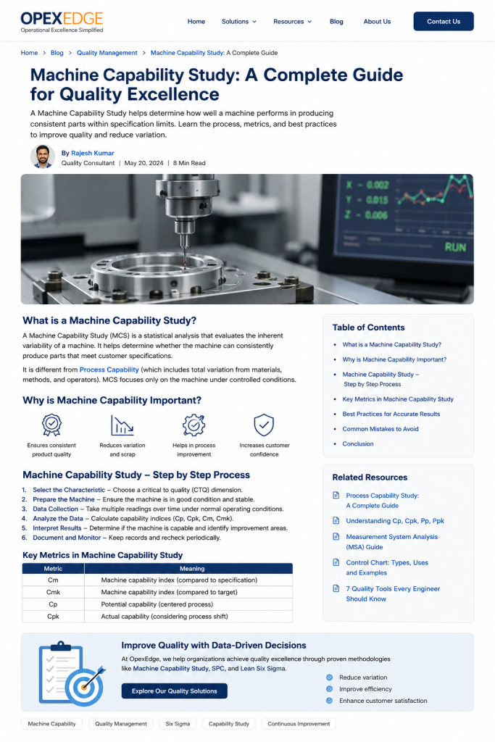Select the Cp table cell
This screenshot has height=742, width=495.
53,604
